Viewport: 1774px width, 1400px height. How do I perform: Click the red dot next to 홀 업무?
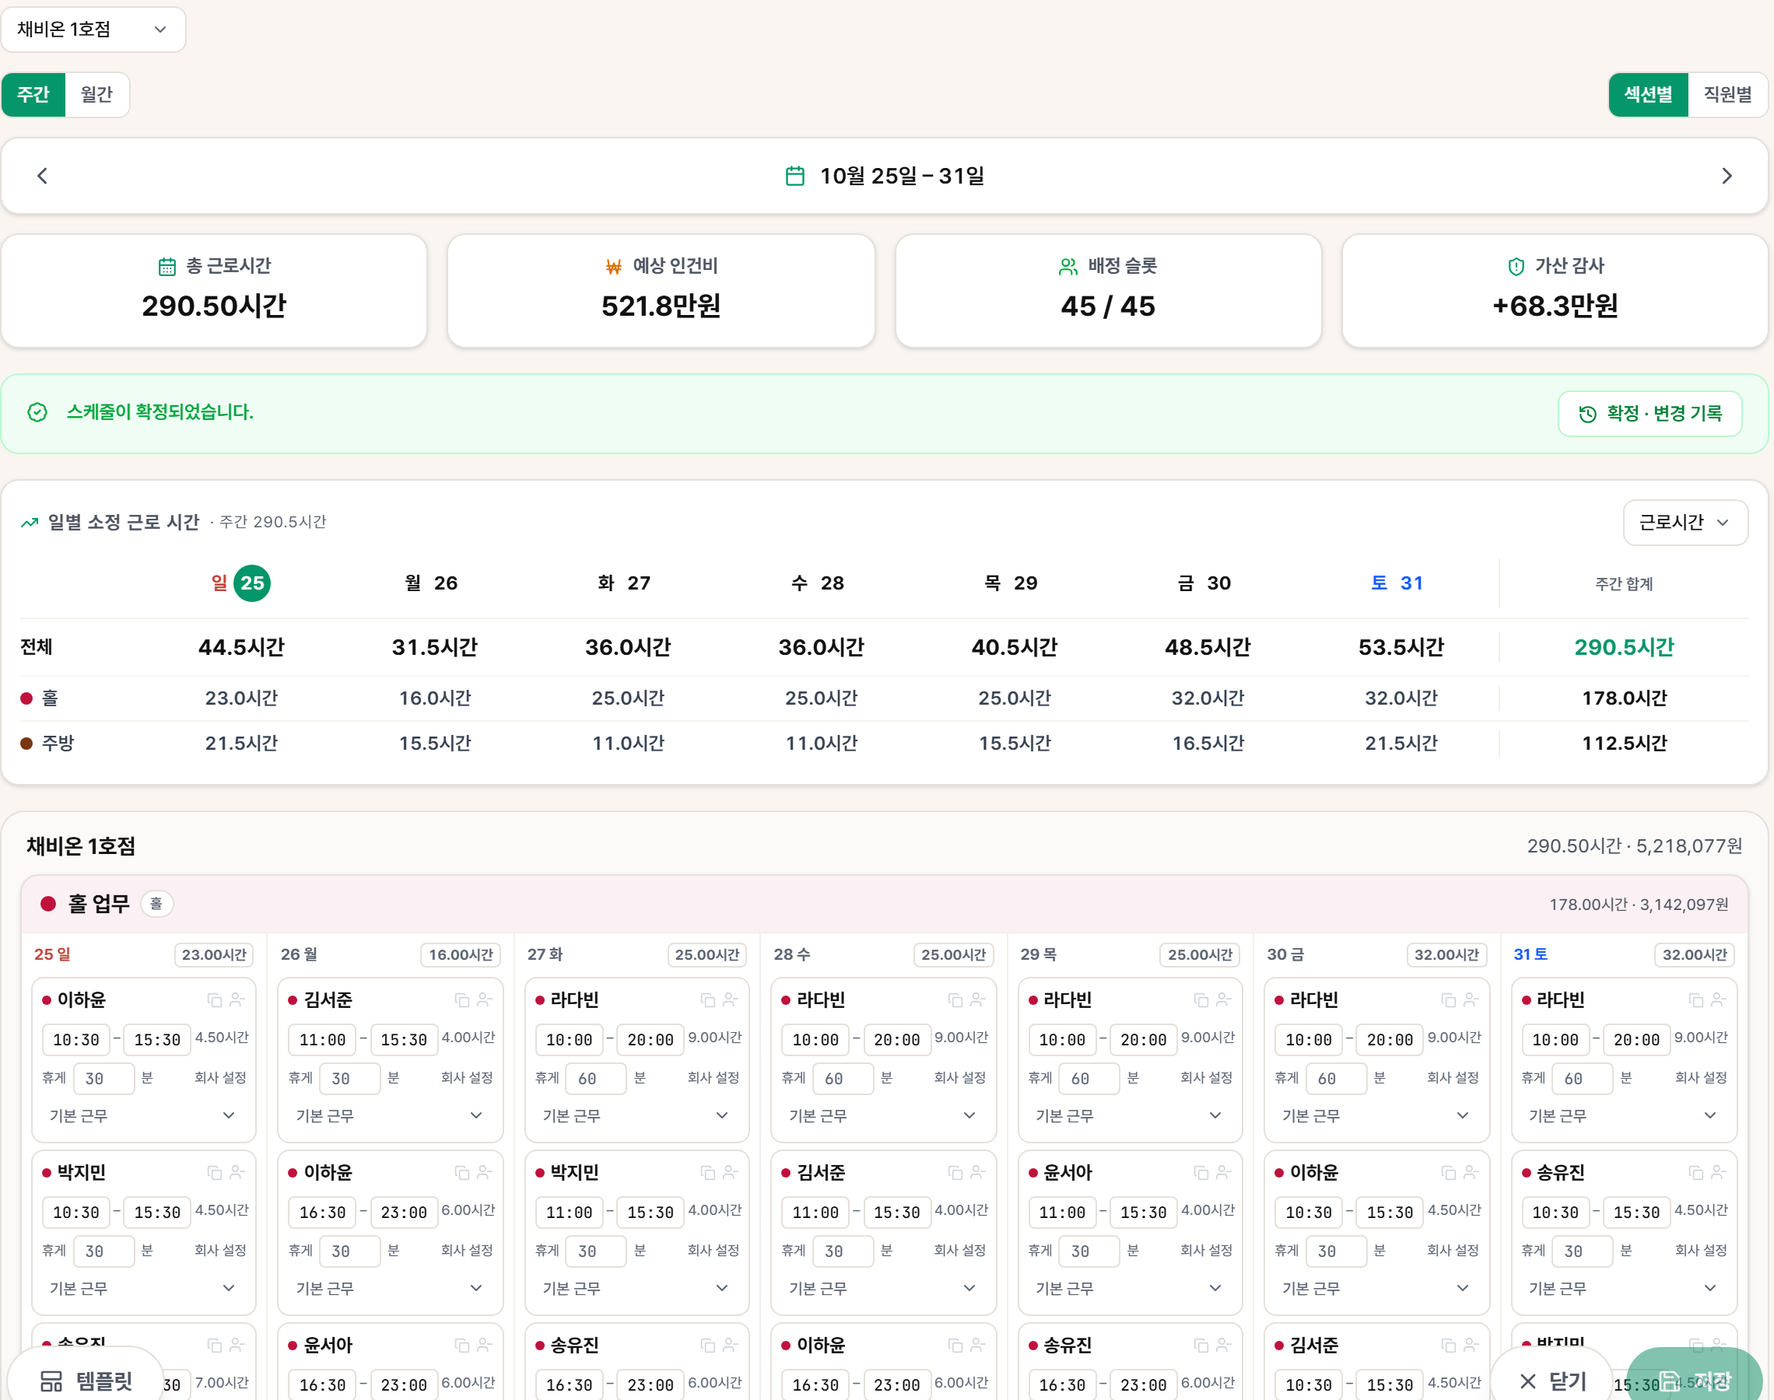(x=48, y=904)
